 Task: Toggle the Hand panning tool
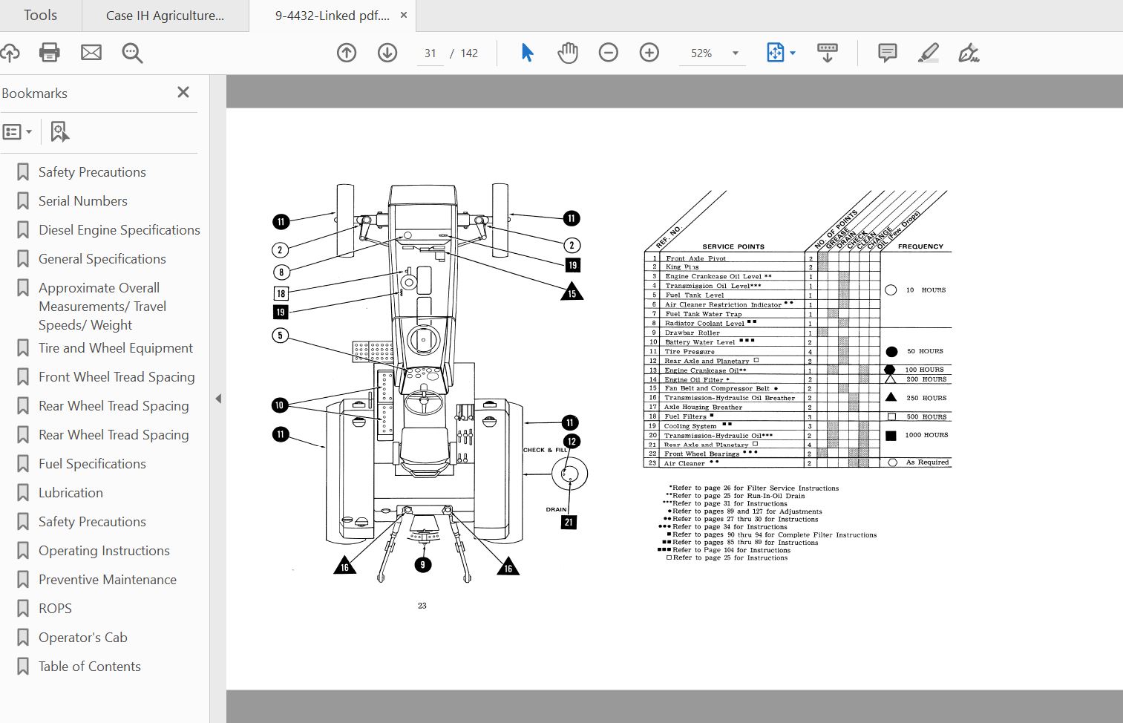click(567, 53)
